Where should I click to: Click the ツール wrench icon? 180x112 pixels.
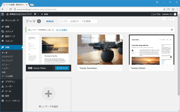pos(3,91)
